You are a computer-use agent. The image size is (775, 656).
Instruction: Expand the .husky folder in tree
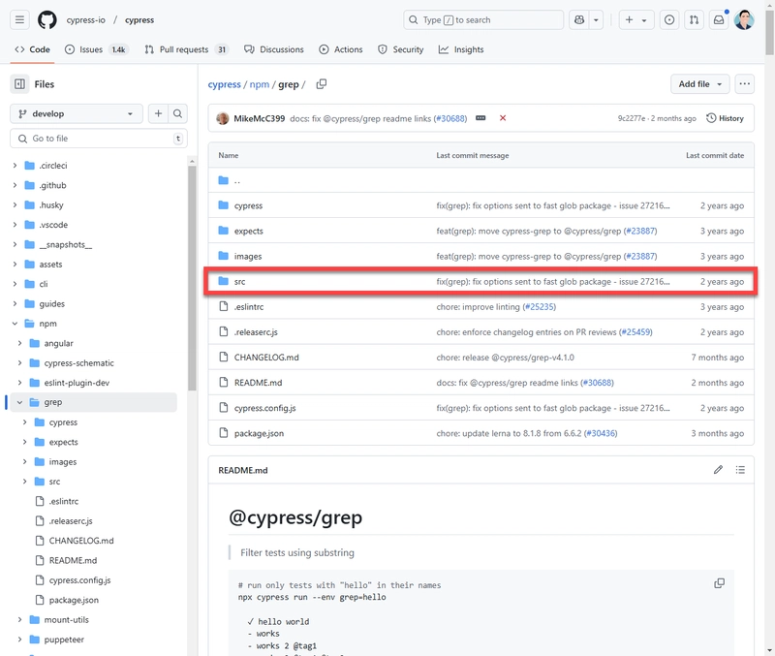(15, 204)
